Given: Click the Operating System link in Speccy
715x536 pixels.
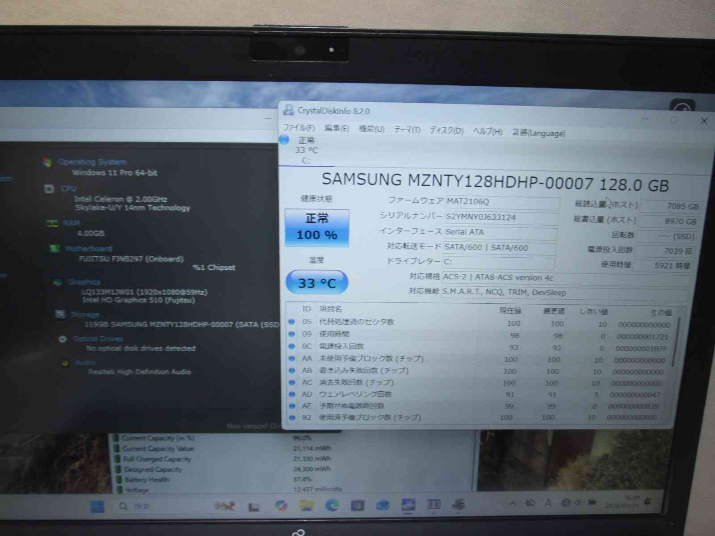Looking at the screenshot, I should 93,162.
